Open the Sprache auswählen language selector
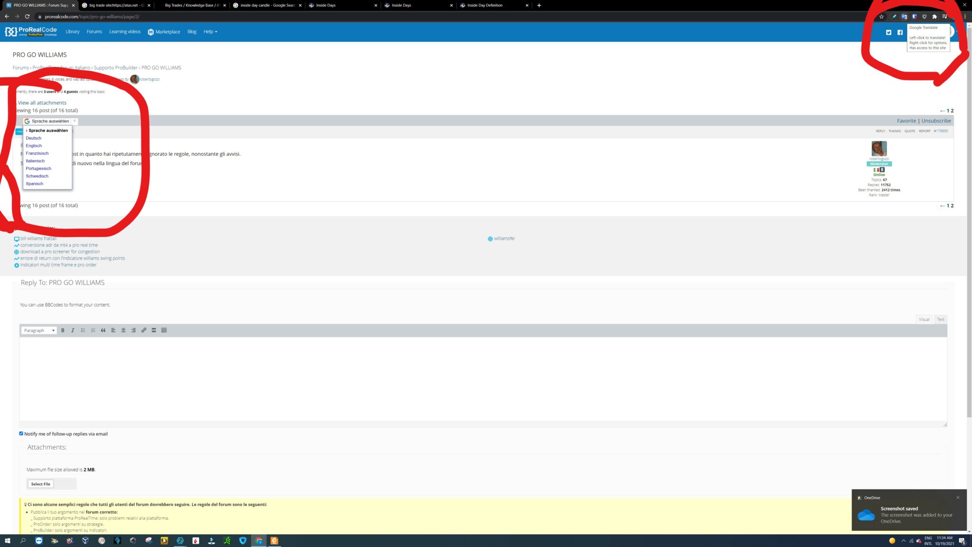This screenshot has height=547, width=972. coord(50,121)
